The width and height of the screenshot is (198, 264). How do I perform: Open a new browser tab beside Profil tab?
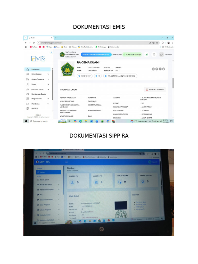pos(56,38)
